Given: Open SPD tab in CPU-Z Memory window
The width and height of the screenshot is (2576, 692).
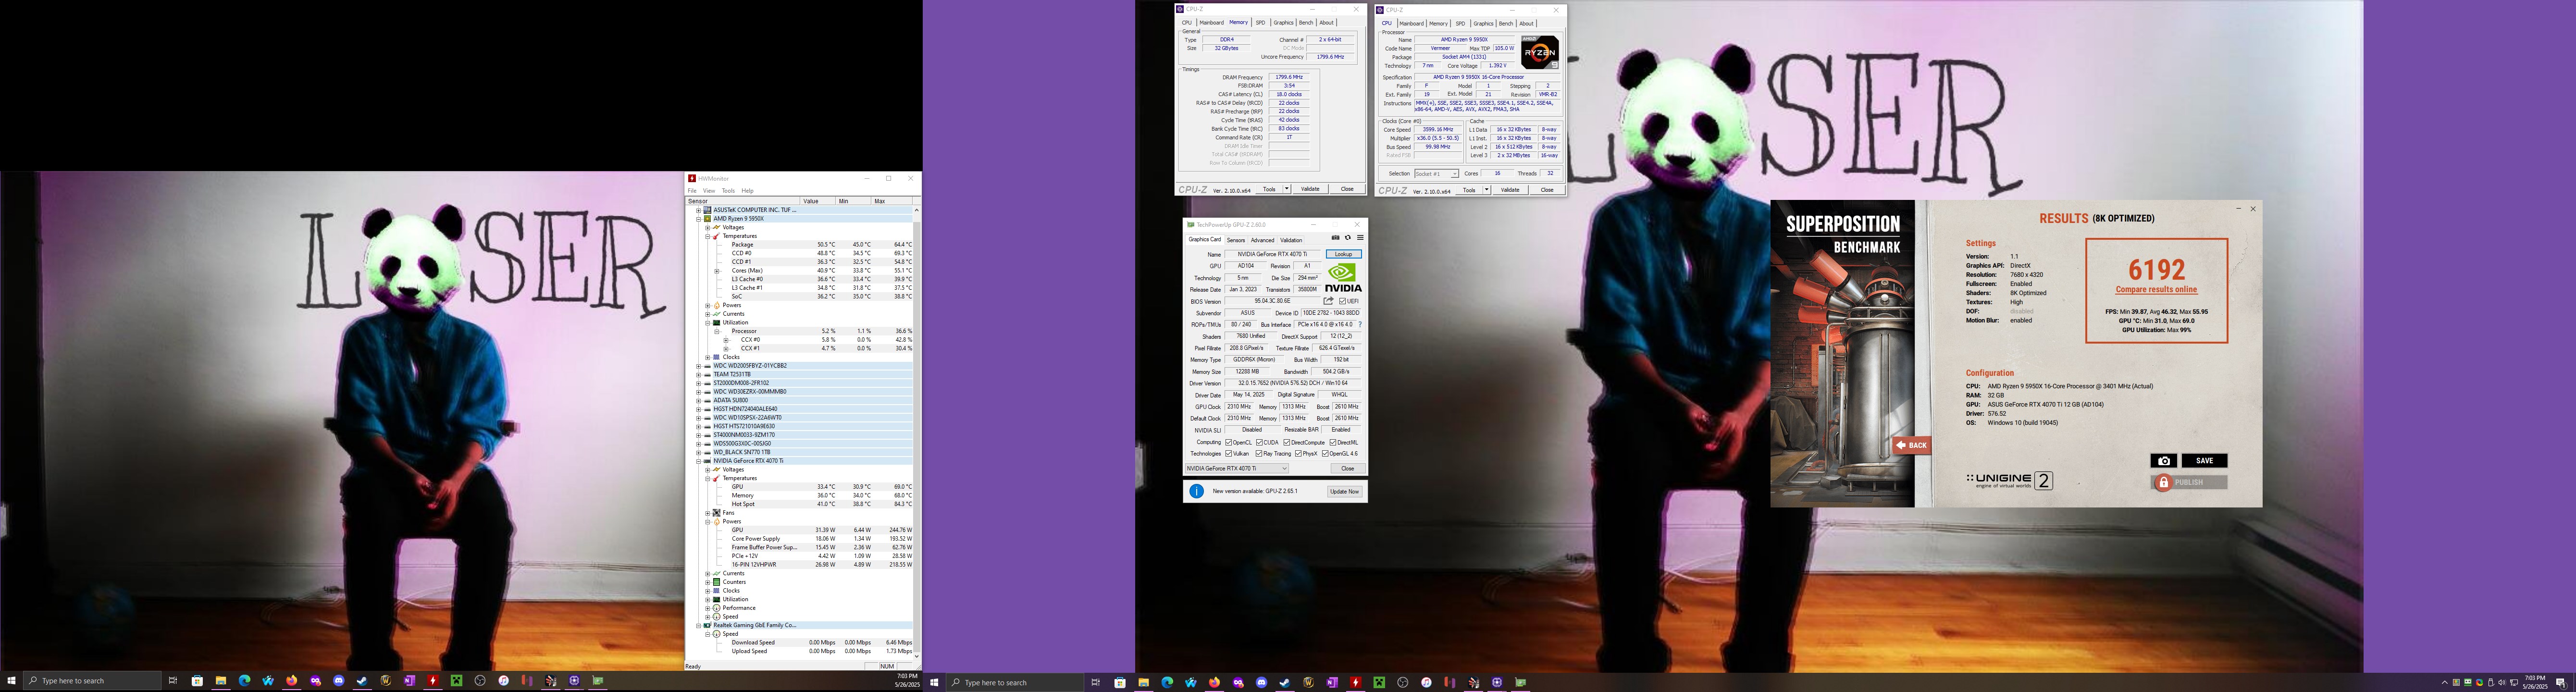Looking at the screenshot, I should point(1260,22).
